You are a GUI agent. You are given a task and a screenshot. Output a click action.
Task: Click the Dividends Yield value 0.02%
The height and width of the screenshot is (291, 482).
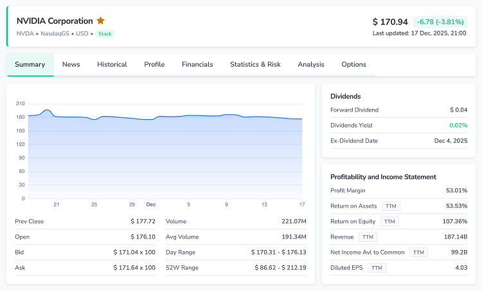pyautogui.click(x=458, y=125)
